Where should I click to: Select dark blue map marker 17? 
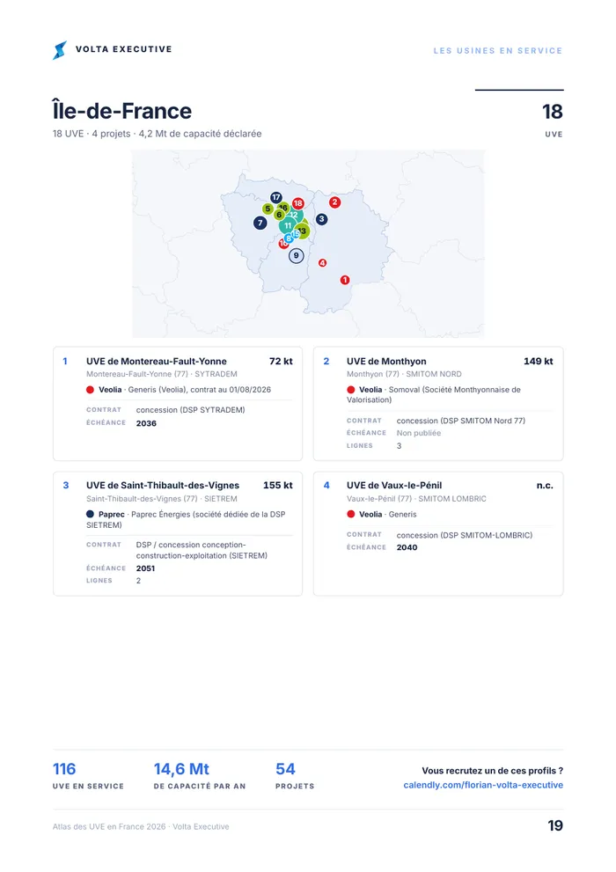[x=276, y=197]
